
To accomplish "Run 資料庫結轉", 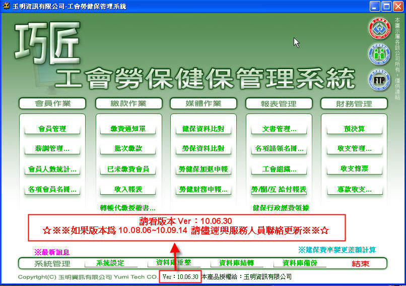I will [x=236, y=263].
